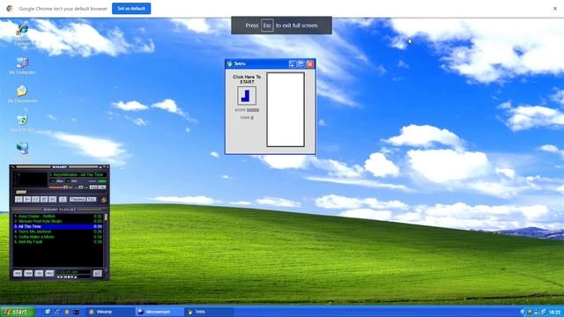Close the Tetris window
The height and width of the screenshot is (317, 564).
coord(310,64)
